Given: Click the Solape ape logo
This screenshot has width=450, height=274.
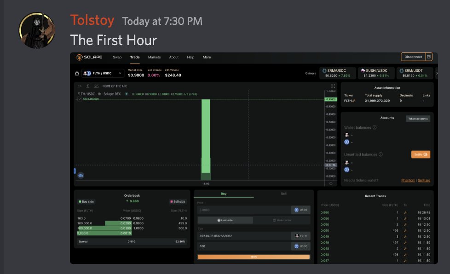Looking at the screenshot, I should point(79,57).
